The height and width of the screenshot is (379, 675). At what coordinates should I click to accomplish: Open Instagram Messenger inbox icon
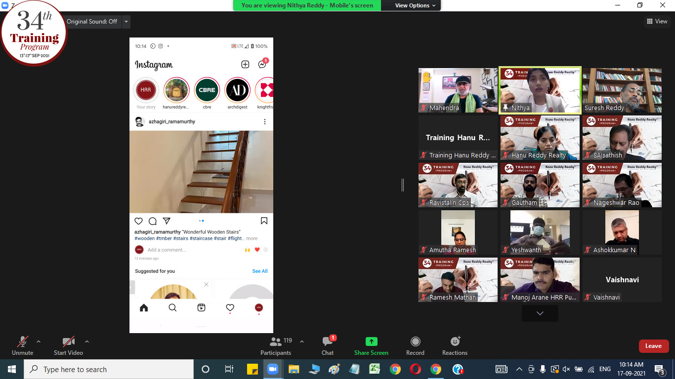pyautogui.click(x=262, y=64)
